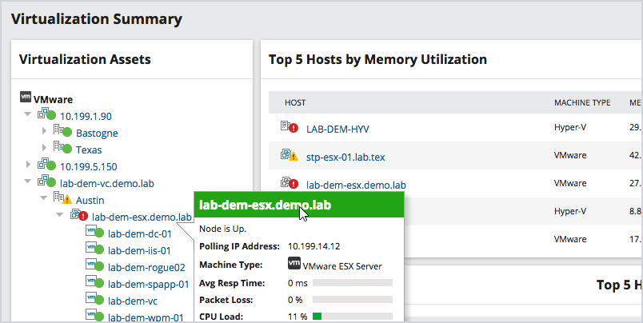The height and width of the screenshot is (323, 643).
Task: Collapse the lab-dem-esx.demo.lab host node in tree
Action: [x=60, y=215]
